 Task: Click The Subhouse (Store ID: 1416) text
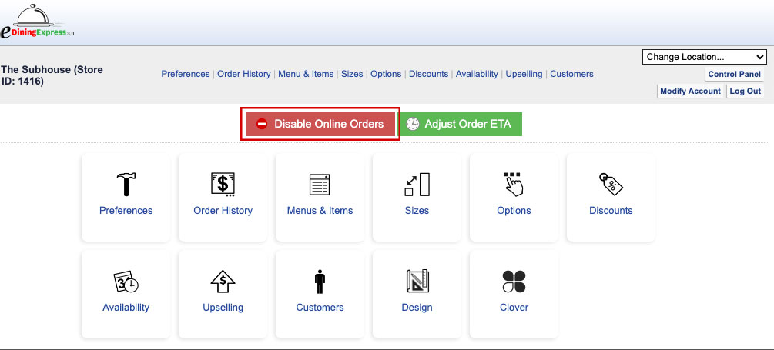click(x=52, y=75)
